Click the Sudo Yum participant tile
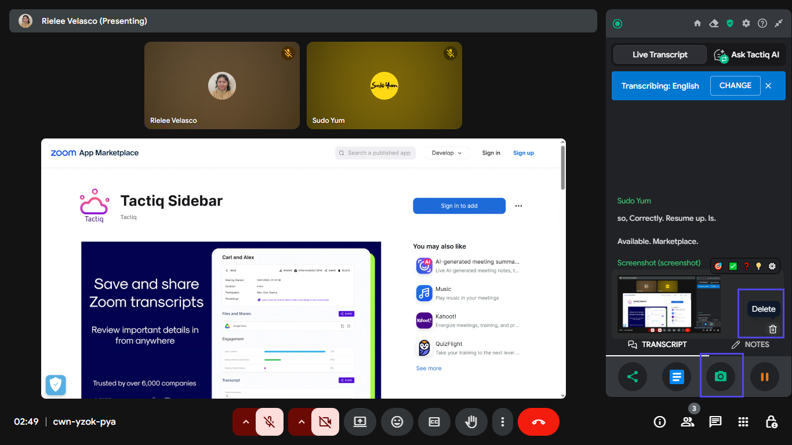Image resolution: width=792 pixels, height=445 pixels. click(384, 85)
